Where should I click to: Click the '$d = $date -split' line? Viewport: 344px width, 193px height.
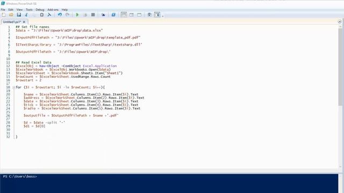[44, 123]
